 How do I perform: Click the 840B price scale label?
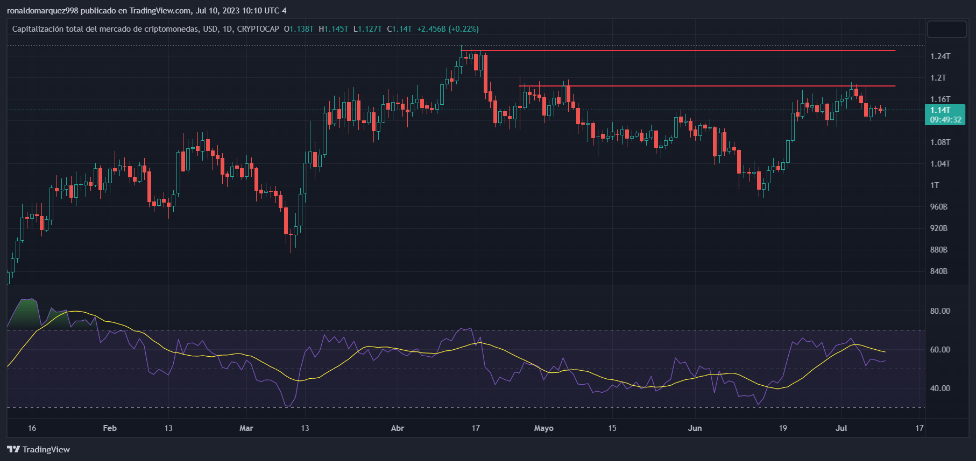(x=938, y=271)
